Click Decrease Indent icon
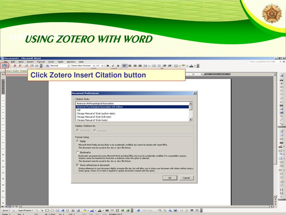 click(165, 66)
